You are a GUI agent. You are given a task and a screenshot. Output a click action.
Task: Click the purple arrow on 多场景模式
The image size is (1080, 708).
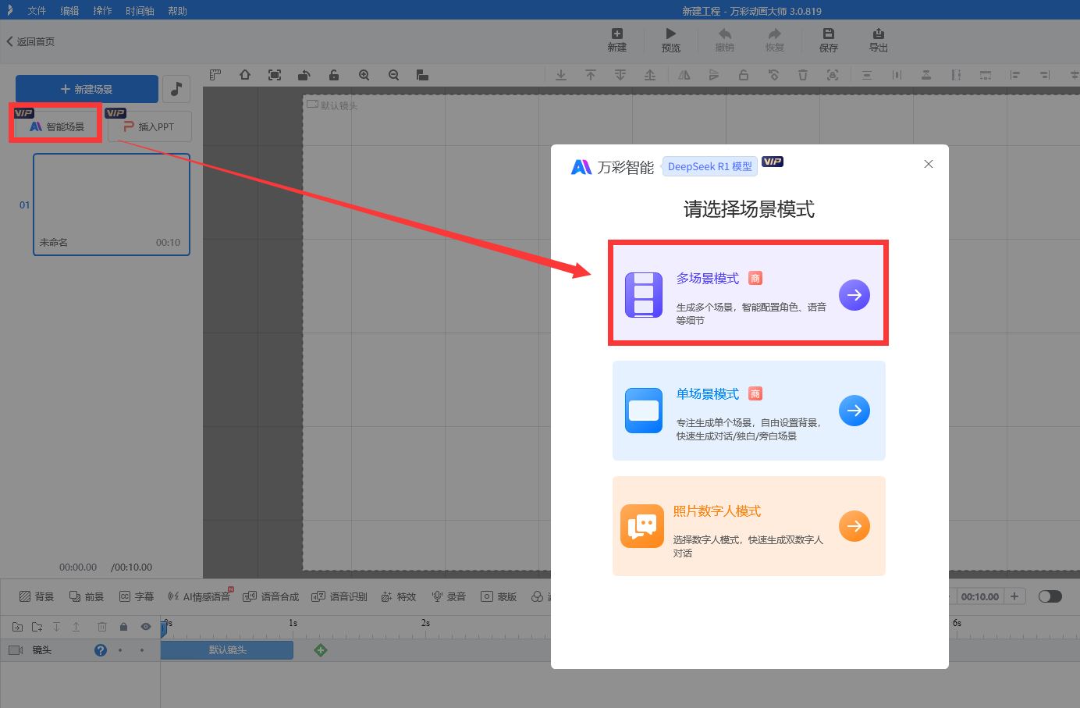854,295
